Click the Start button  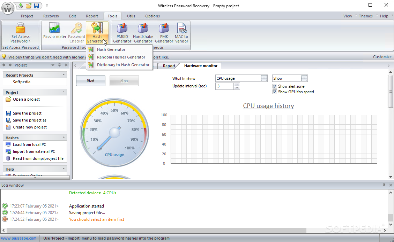coord(91,81)
